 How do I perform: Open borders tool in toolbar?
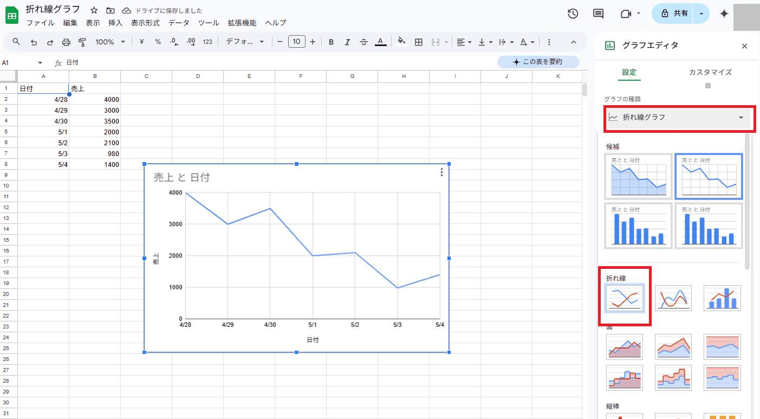tap(418, 42)
